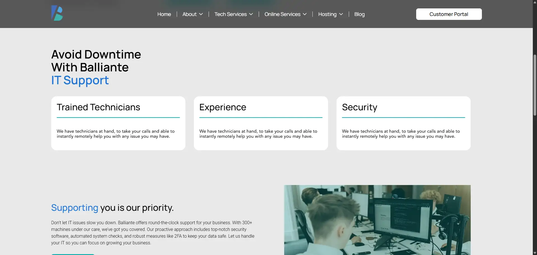Visit the Blog link in navigation

click(359, 14)
